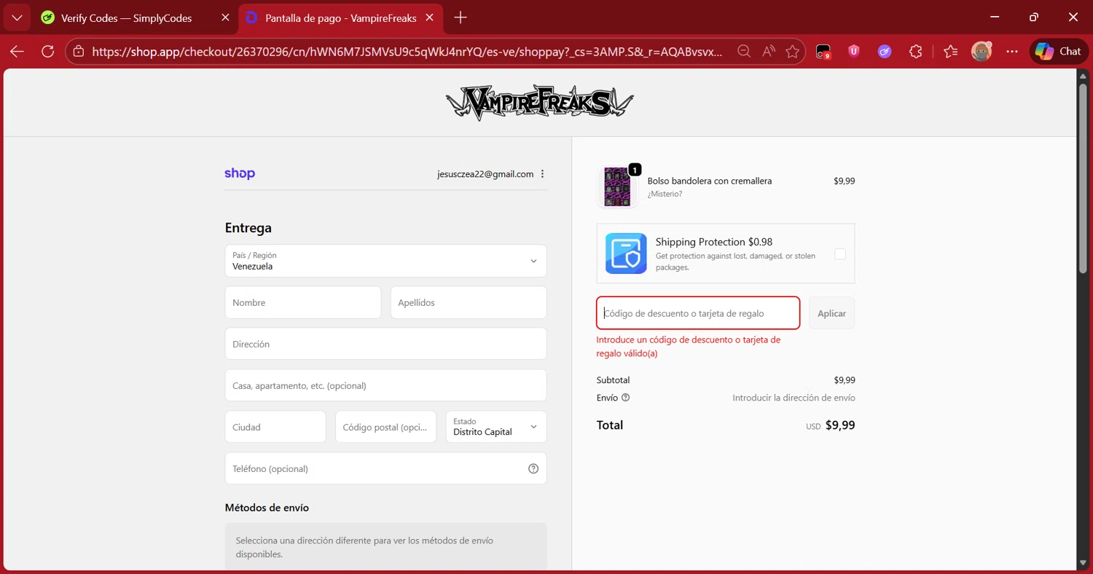Open the uBlock shield extension icon
1093x574 pixels.
pyautogui.click(x=854, y=51)
